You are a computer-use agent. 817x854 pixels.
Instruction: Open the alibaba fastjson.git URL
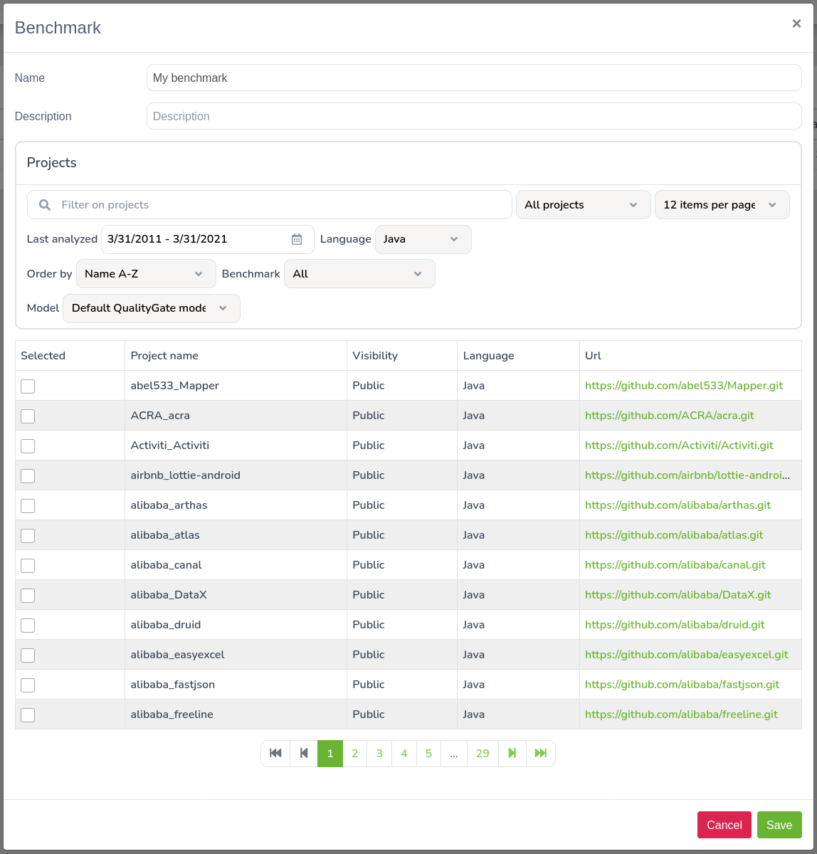click(x=682, y=685)
